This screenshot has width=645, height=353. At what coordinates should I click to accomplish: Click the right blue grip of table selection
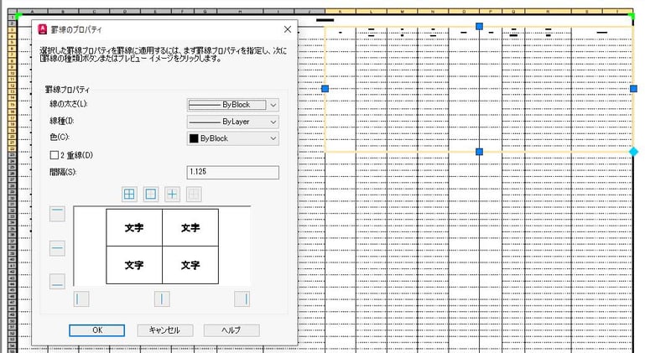[x=633, y=89]
